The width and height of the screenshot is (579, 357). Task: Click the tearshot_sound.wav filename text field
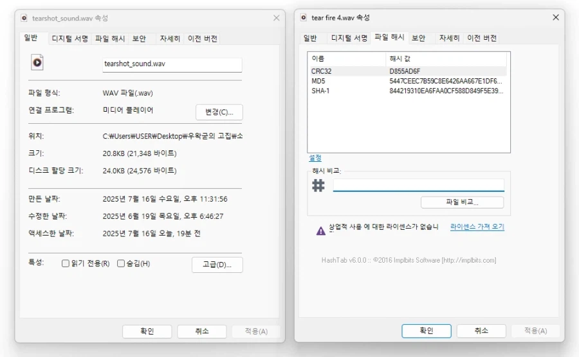coord(172,64)
